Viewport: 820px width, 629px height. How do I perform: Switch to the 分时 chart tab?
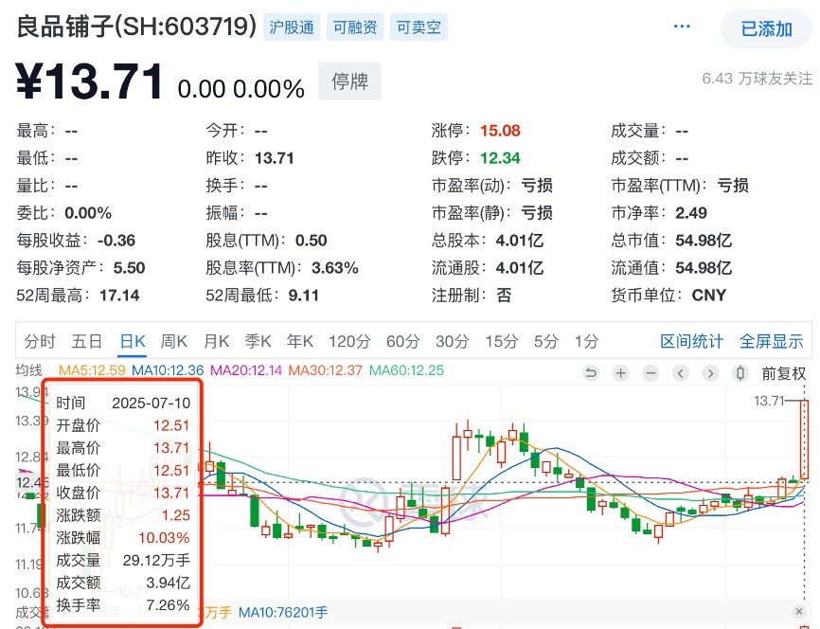pyautogui.click(x=39, y=342)
